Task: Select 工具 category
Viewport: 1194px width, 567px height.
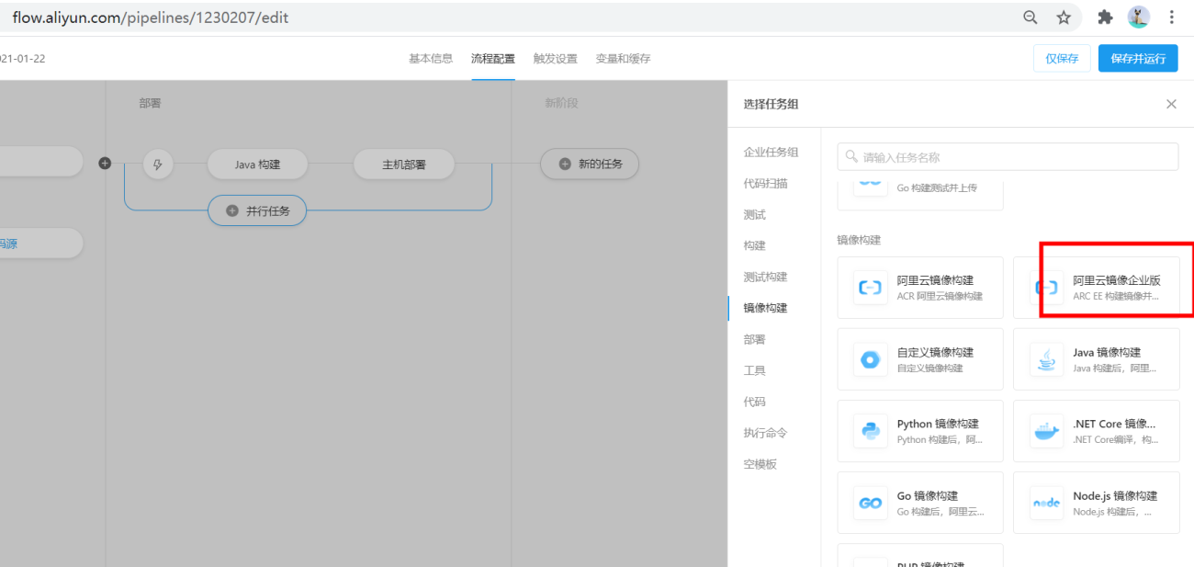Action: pyautogui.click(x=754, y=370)
